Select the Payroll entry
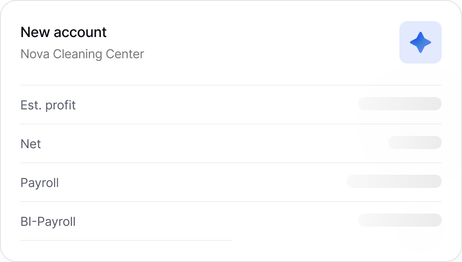The height and width of the screenshot is (262, 462). point(39,183)
